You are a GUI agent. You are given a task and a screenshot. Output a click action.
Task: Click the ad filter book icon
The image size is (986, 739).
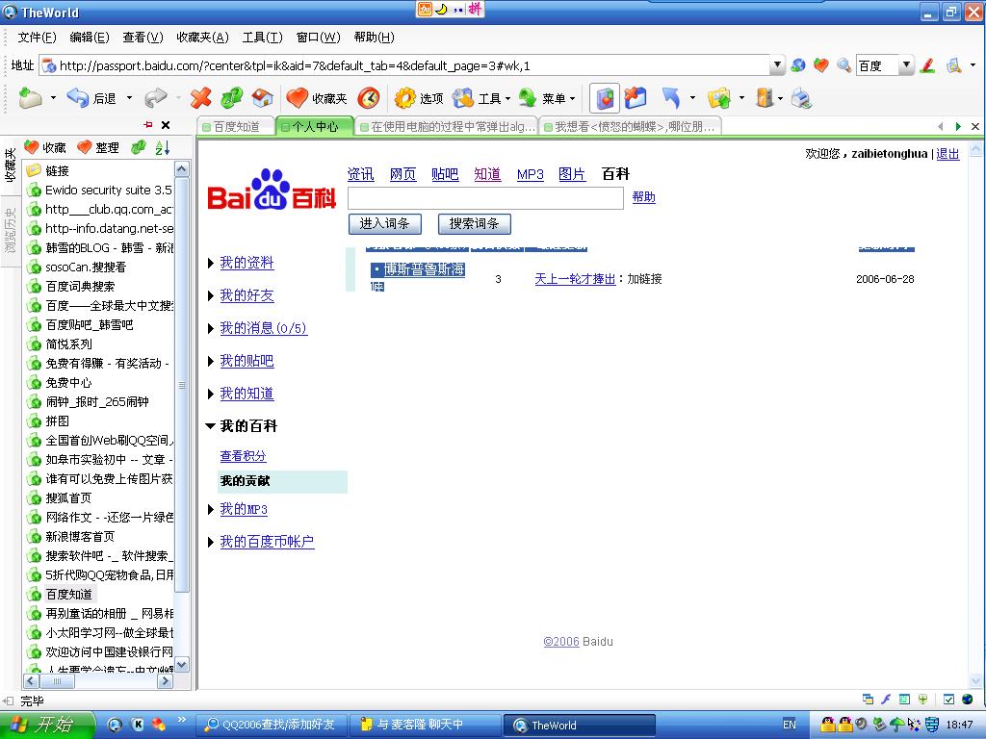coord(605,98)
